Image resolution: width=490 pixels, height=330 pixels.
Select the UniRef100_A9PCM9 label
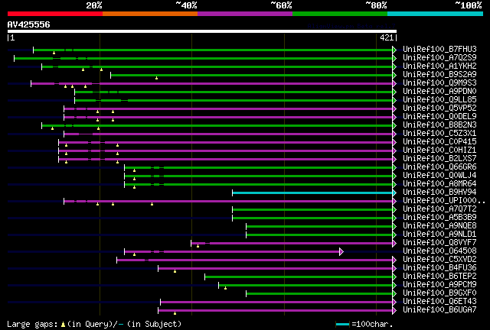(x=439, y=284)
